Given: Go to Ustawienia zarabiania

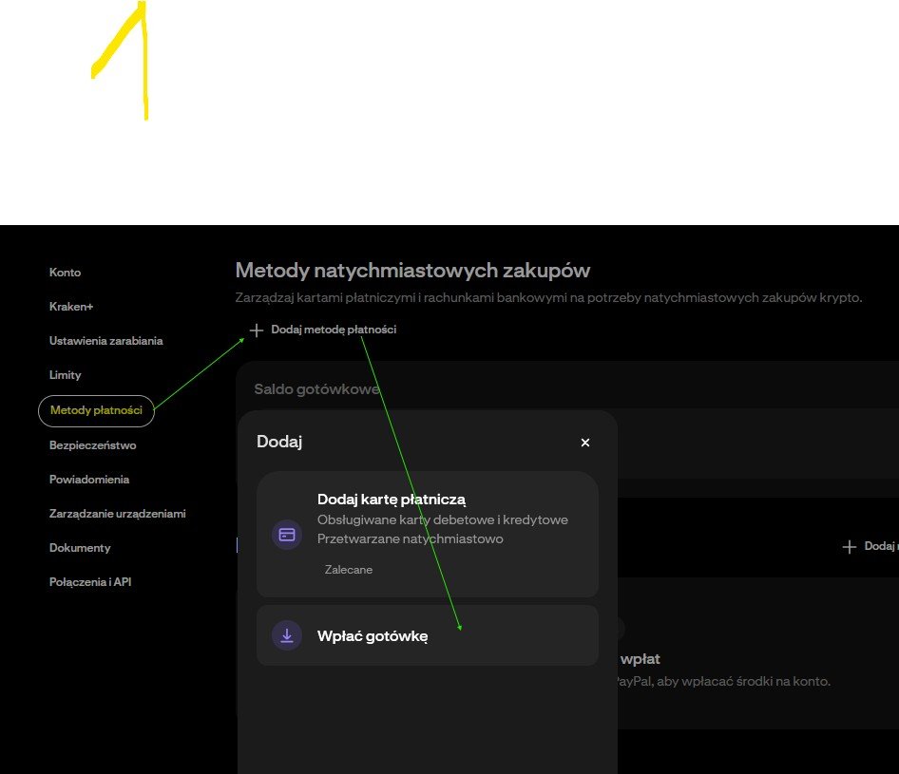Looking at the screenshot, I should [x=106, y=341].
